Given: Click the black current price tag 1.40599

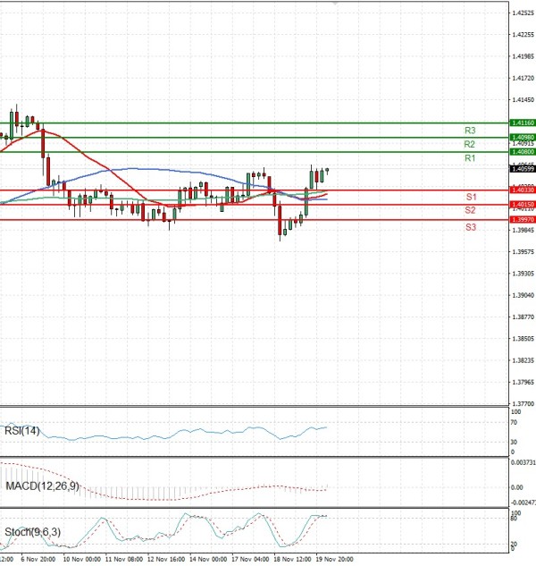Looking at the screenshot, I should pos(522,168).
